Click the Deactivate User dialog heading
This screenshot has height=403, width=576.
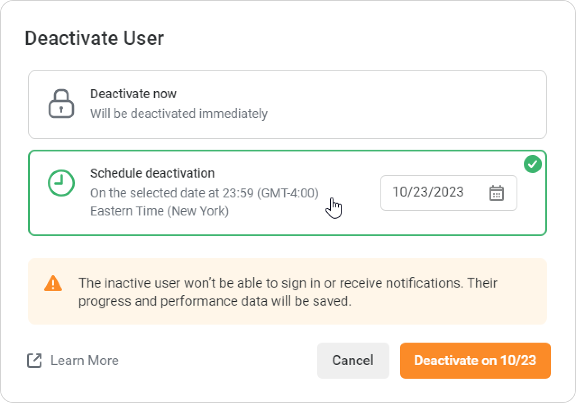click(94, 38)
